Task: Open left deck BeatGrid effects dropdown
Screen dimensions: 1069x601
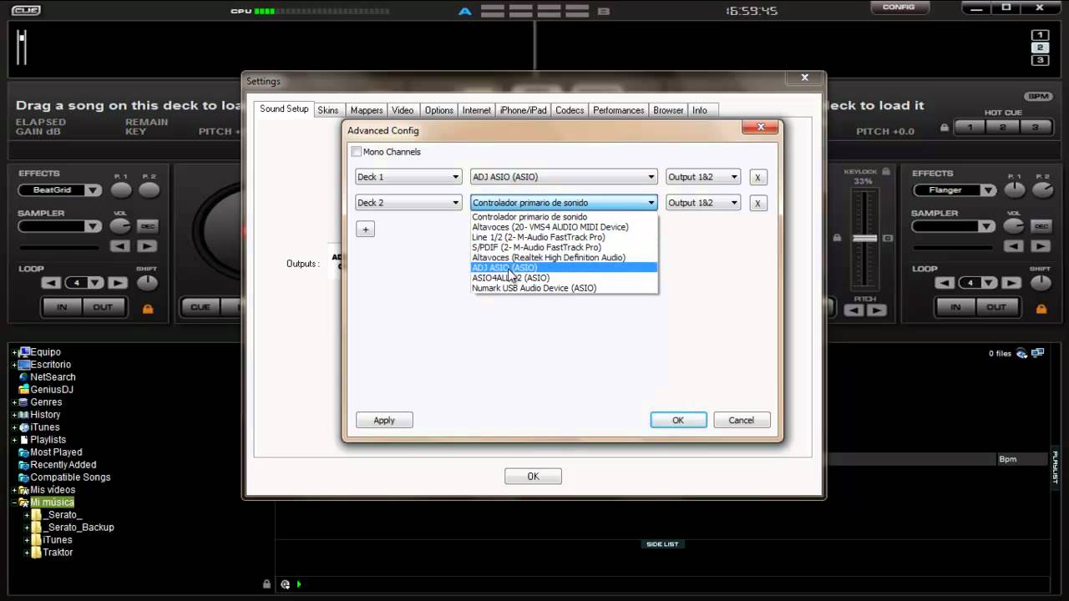Action: [60, 190]
